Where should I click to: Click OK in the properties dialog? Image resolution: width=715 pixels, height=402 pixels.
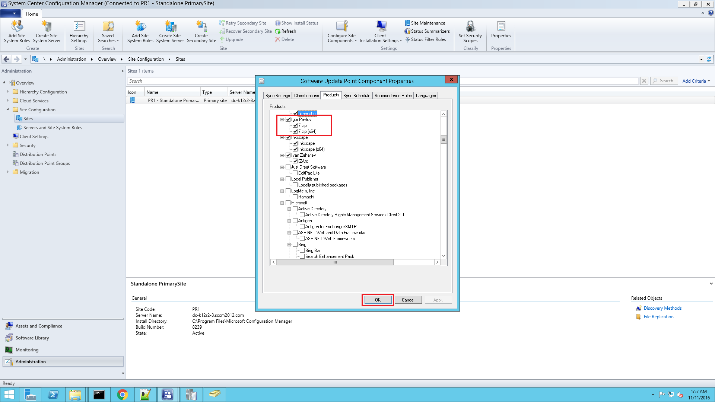click(377, 300)
